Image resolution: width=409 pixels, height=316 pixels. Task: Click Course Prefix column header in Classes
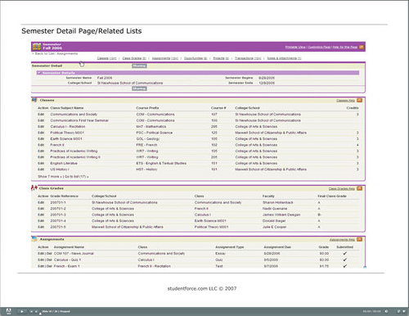point(147,108)
